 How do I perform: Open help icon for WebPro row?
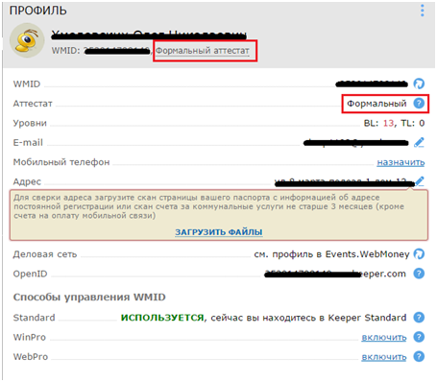tap(419, 356)
